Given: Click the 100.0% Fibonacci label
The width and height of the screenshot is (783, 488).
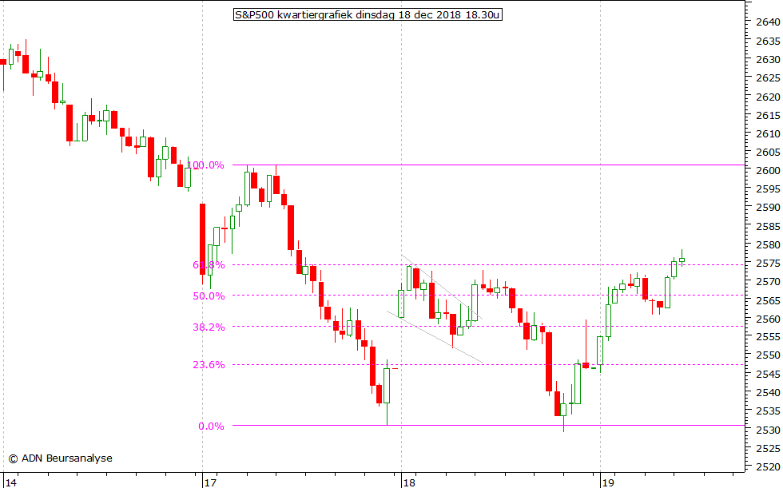Looking at the screenshot, I should pyautogui.click(x=206, y=165).
